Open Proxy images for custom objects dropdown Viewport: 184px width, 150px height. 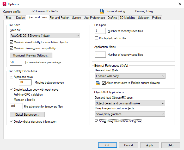[x=130, y=114]
